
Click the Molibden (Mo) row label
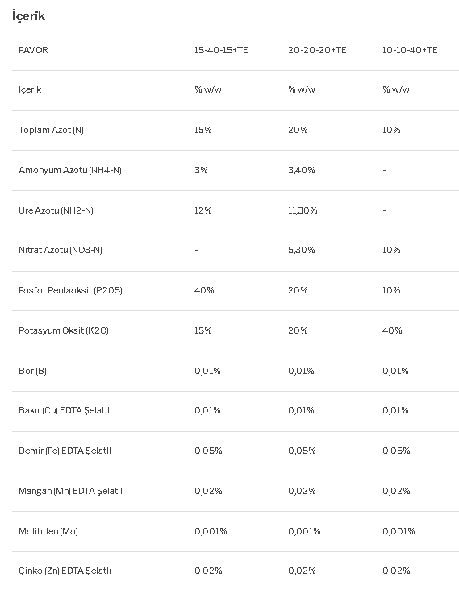(48, 531)
